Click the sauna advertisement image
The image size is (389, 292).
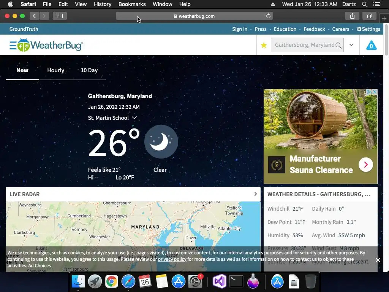click(x=321, y=119)
